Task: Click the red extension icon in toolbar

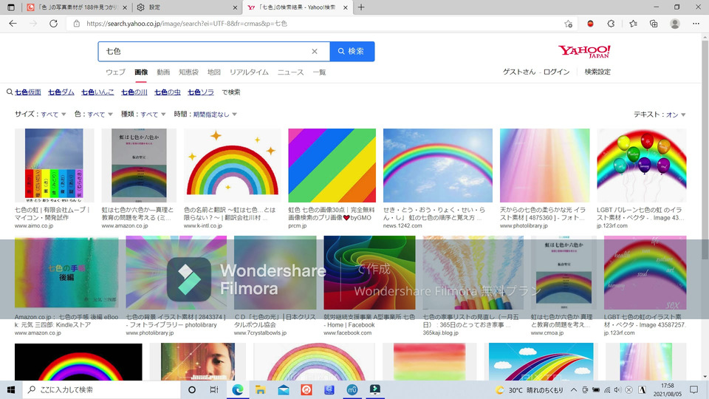Action: [x=590, y=24]
